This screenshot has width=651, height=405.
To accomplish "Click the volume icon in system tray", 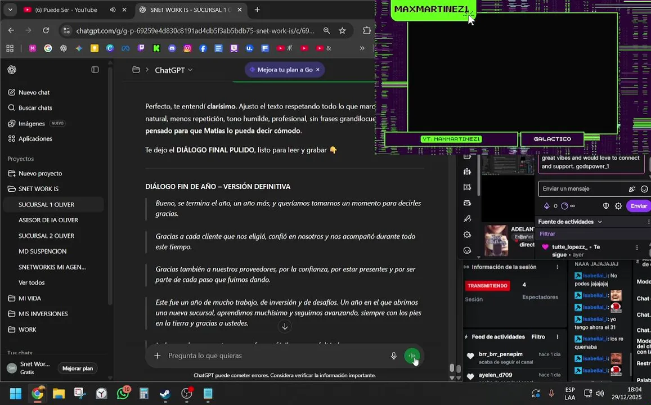I will point(600,393).
